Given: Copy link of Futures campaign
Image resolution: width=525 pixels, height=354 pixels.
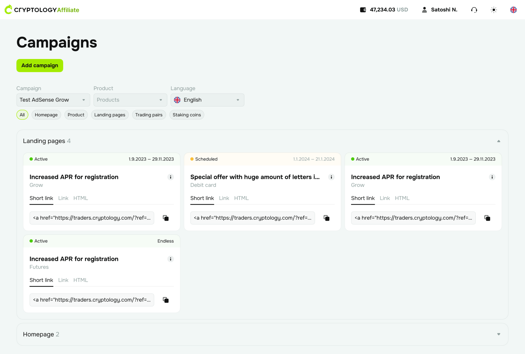Looking at the screenshot, I should click(x=166, y=300).
